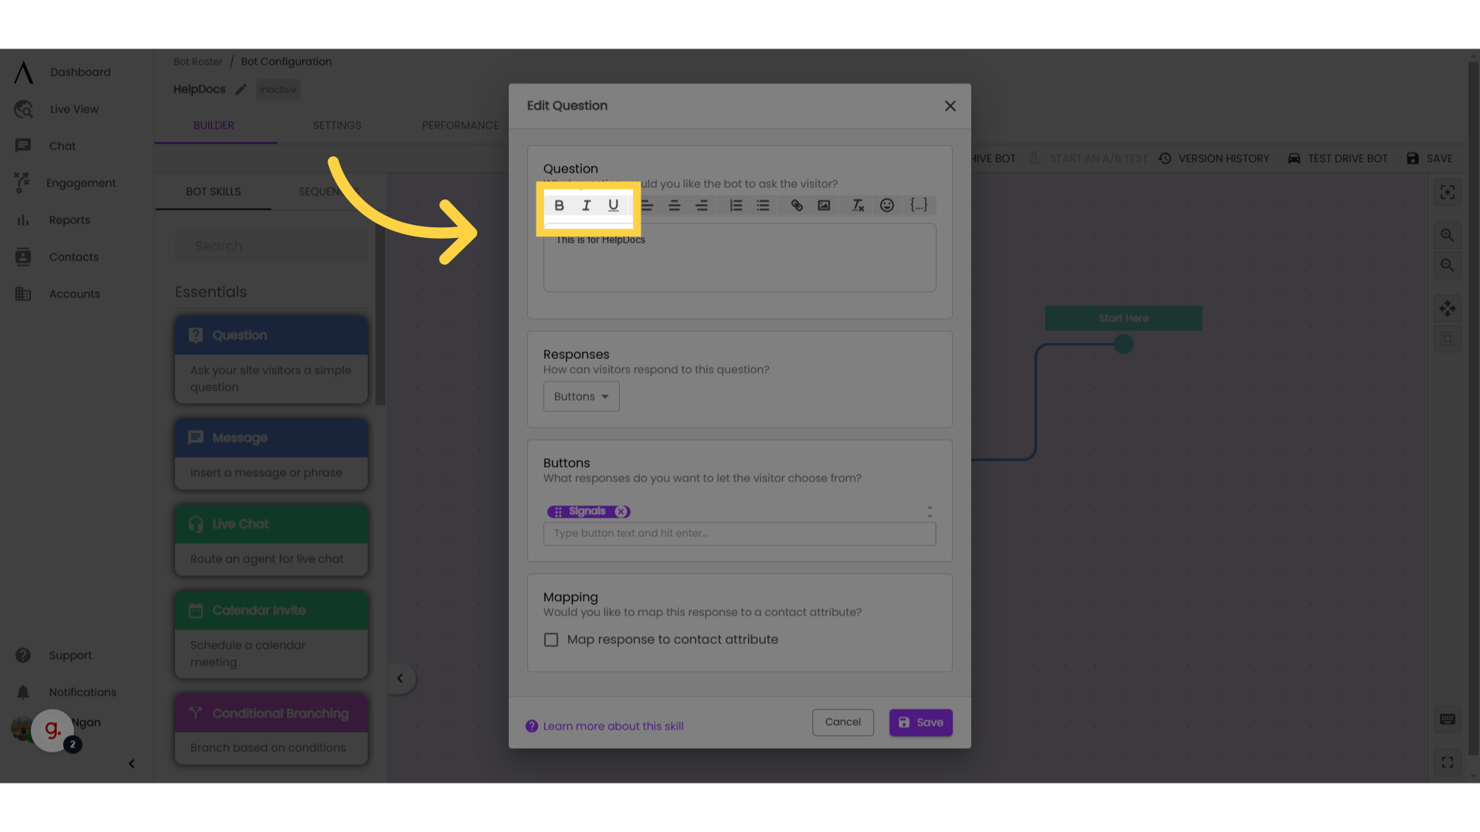Click the skills Search field
This screenshot has width=1480, height=832.
click(x=271, y=247)
